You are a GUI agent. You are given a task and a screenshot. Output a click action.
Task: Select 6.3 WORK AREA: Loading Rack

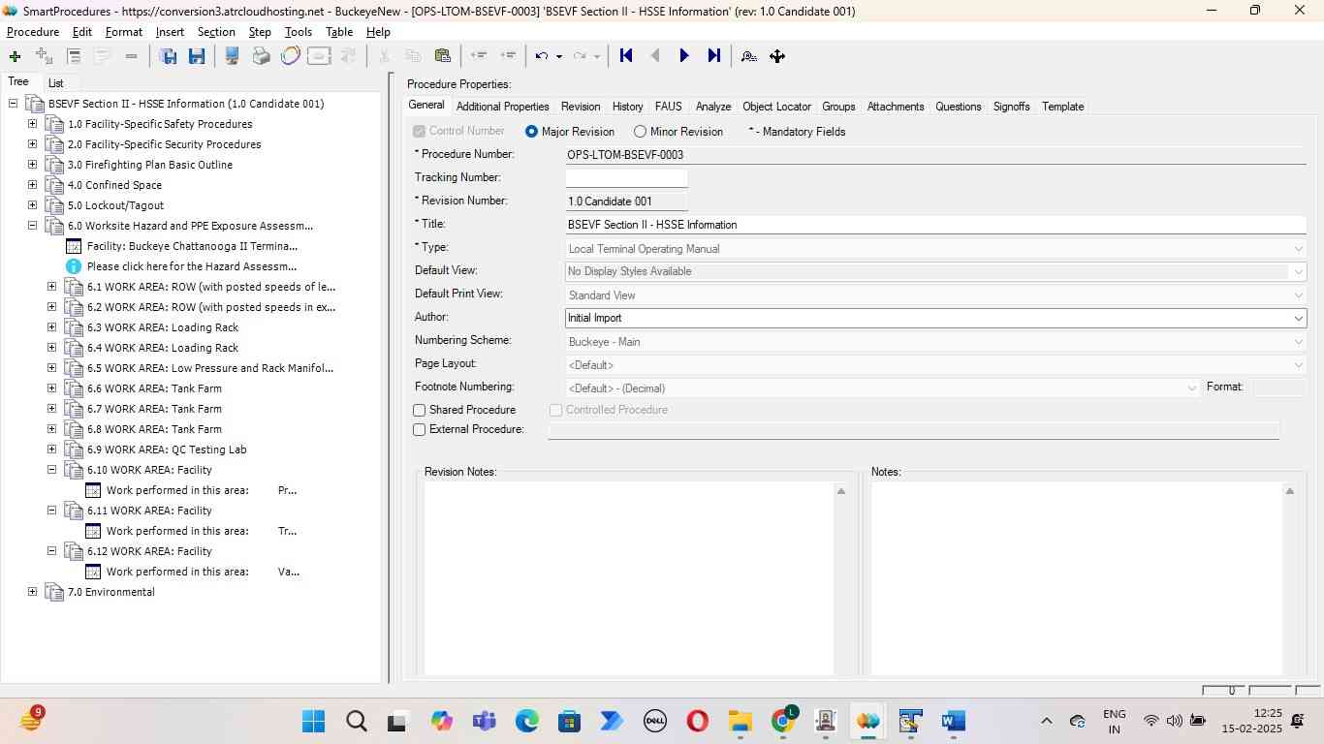(163, 327)
